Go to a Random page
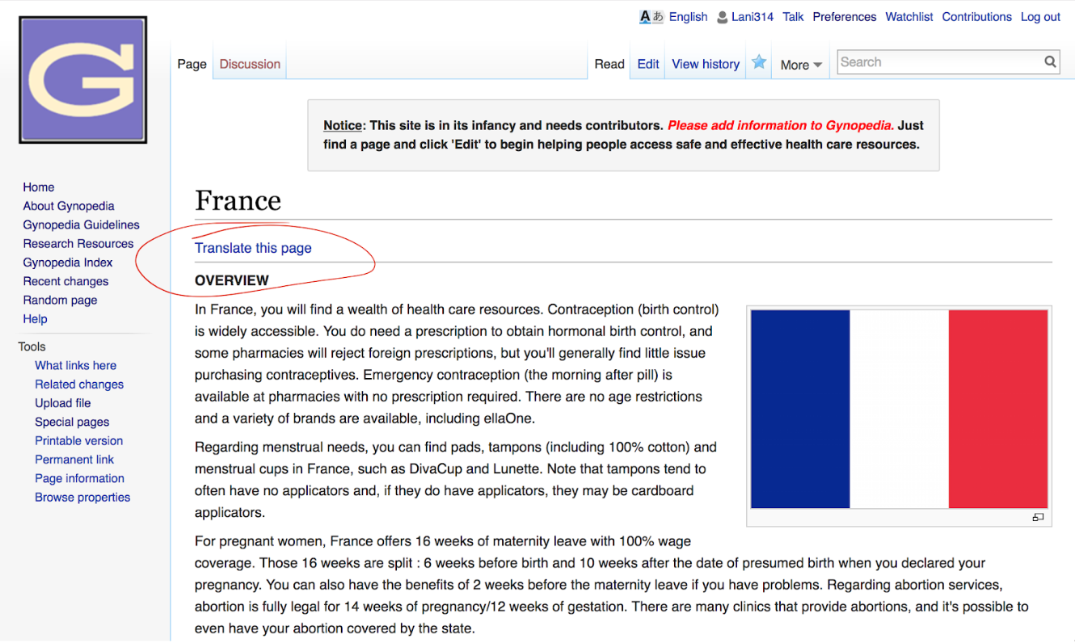The height and width of the screenshot is (643, 1075). [x=60, y=300]
